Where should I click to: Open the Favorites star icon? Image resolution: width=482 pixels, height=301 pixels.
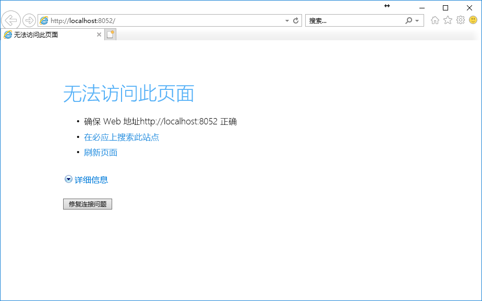[448, 20]
